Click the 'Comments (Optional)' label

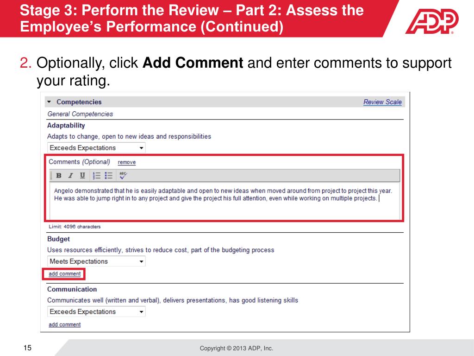[x=79, y=162]
